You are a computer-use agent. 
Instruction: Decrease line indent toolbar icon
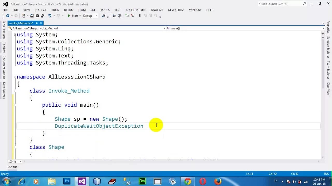115,16
